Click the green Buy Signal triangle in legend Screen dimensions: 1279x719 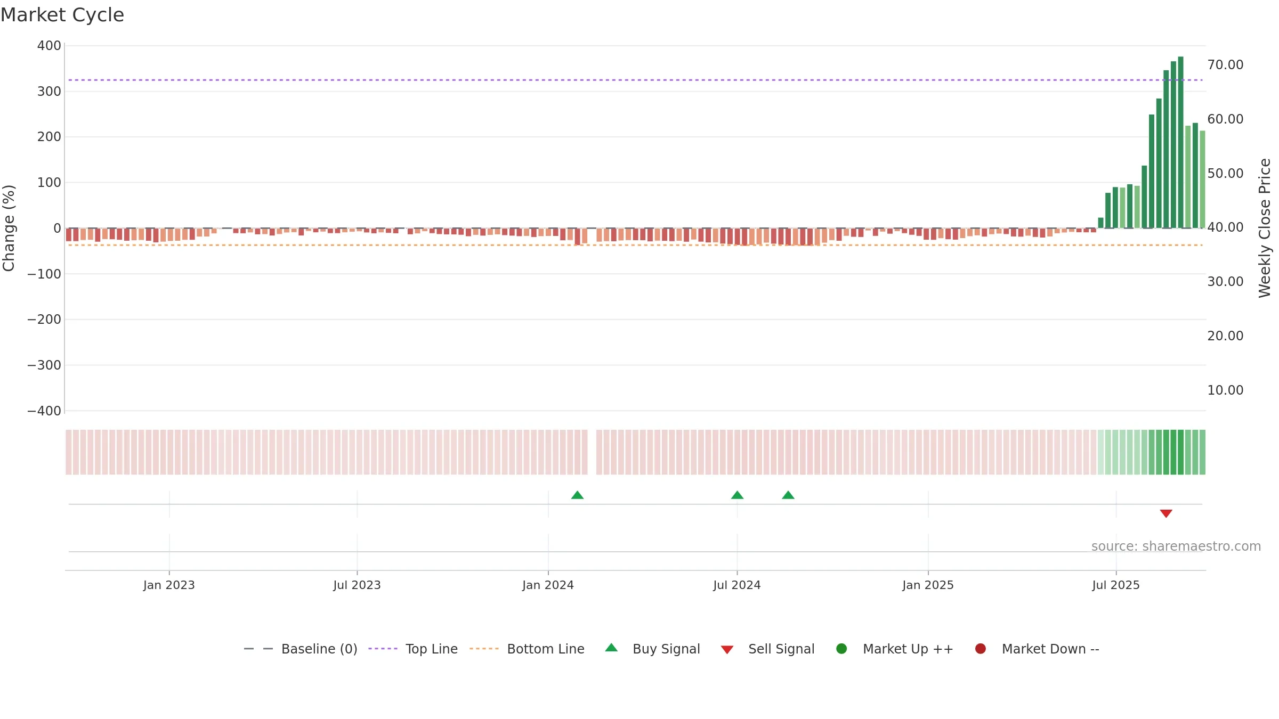[611, 648]
